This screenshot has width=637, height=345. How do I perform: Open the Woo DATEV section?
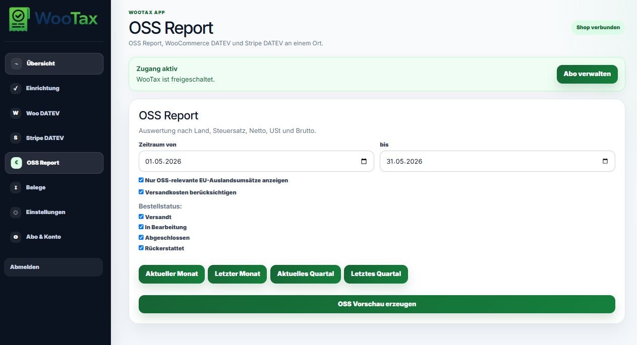click(54, 113)
